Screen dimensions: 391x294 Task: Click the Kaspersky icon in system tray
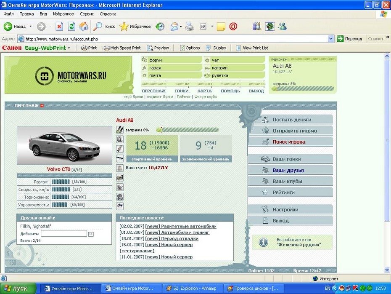[x=355, y=288]
